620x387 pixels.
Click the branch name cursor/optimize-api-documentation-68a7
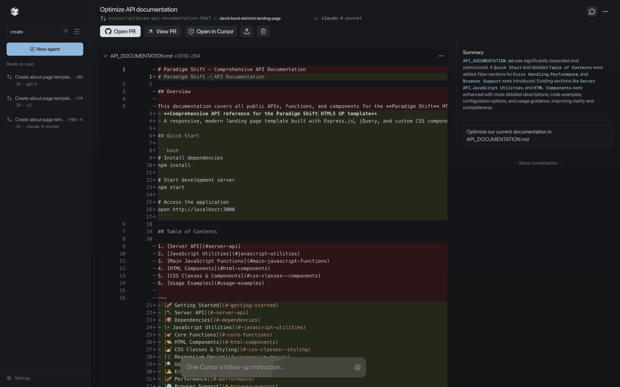click(160, 18)
